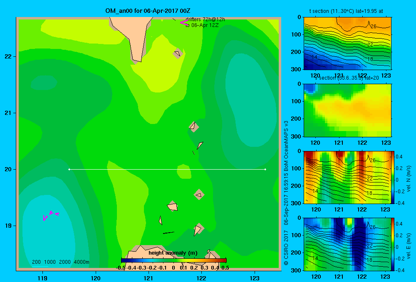
Task: Click the magenta drifter arrow beside the drifters legend
Action: (x=183, y=22)
